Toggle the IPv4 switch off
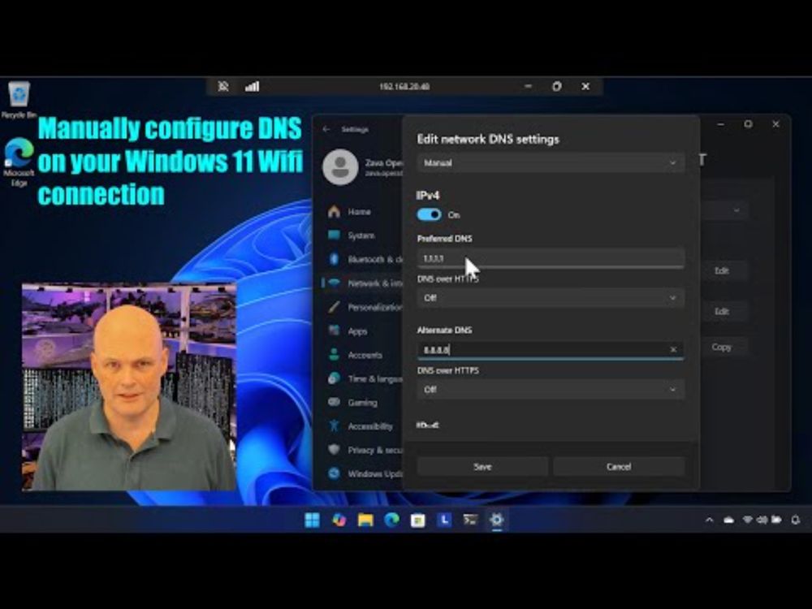 click(430, 214)
